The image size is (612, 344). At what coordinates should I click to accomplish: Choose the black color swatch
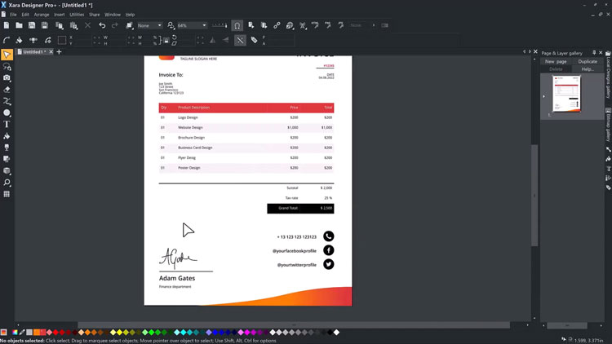pos(330,333)
